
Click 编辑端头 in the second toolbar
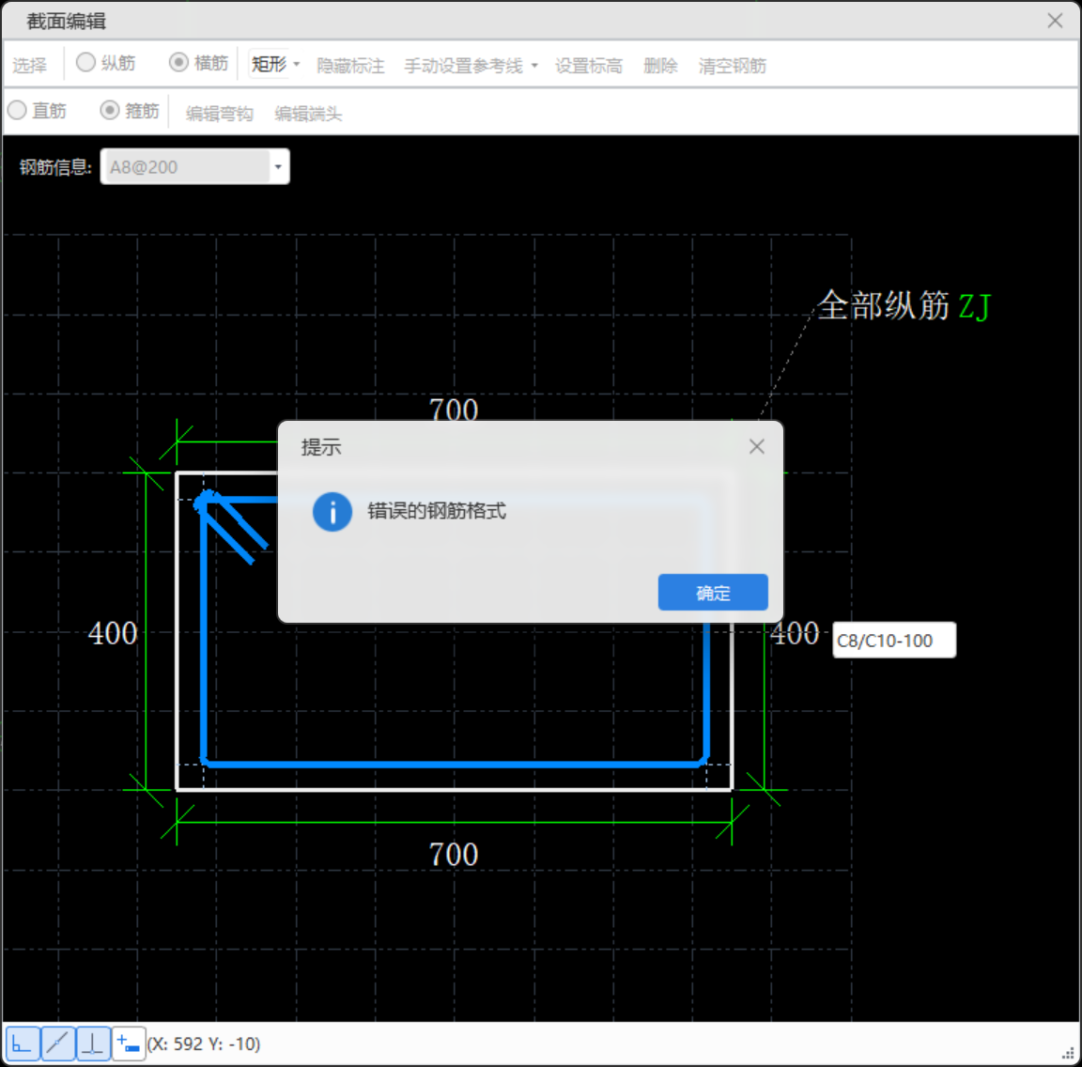[x=308, y=114]
